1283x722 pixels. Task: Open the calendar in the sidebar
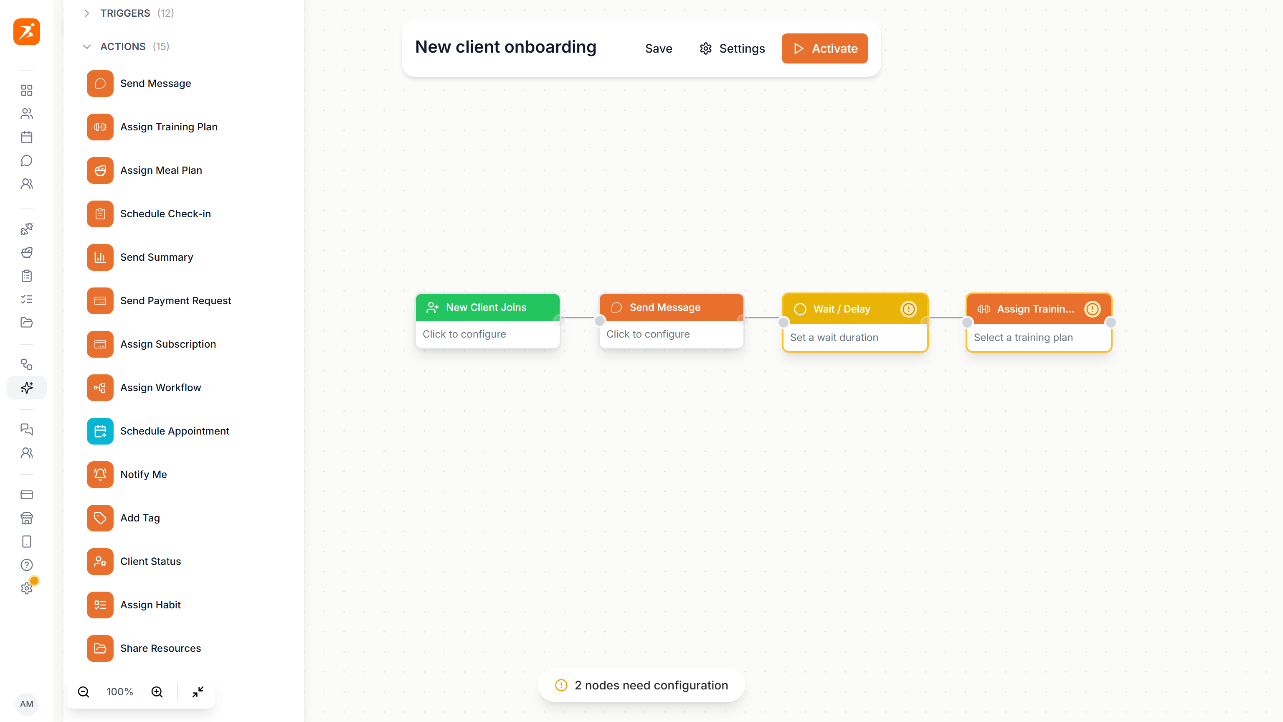pyautogui.click(x=26, y=137)
